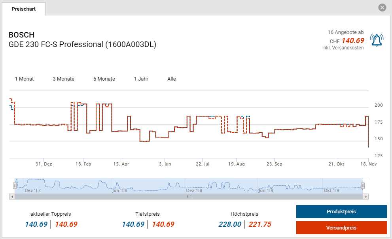The image size is (392, 239).
Task: Click the highlighted navigator range area
Action: click(189, 185)
